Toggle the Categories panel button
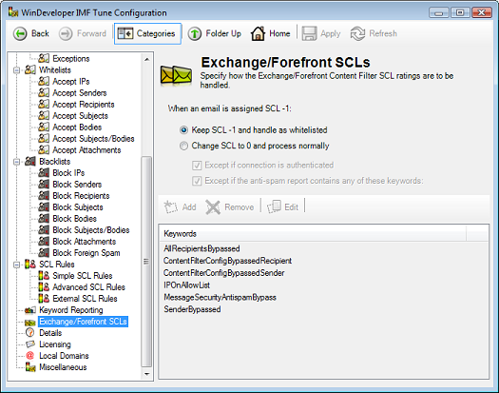The image size is (499, 393). [x=147, y=33]
